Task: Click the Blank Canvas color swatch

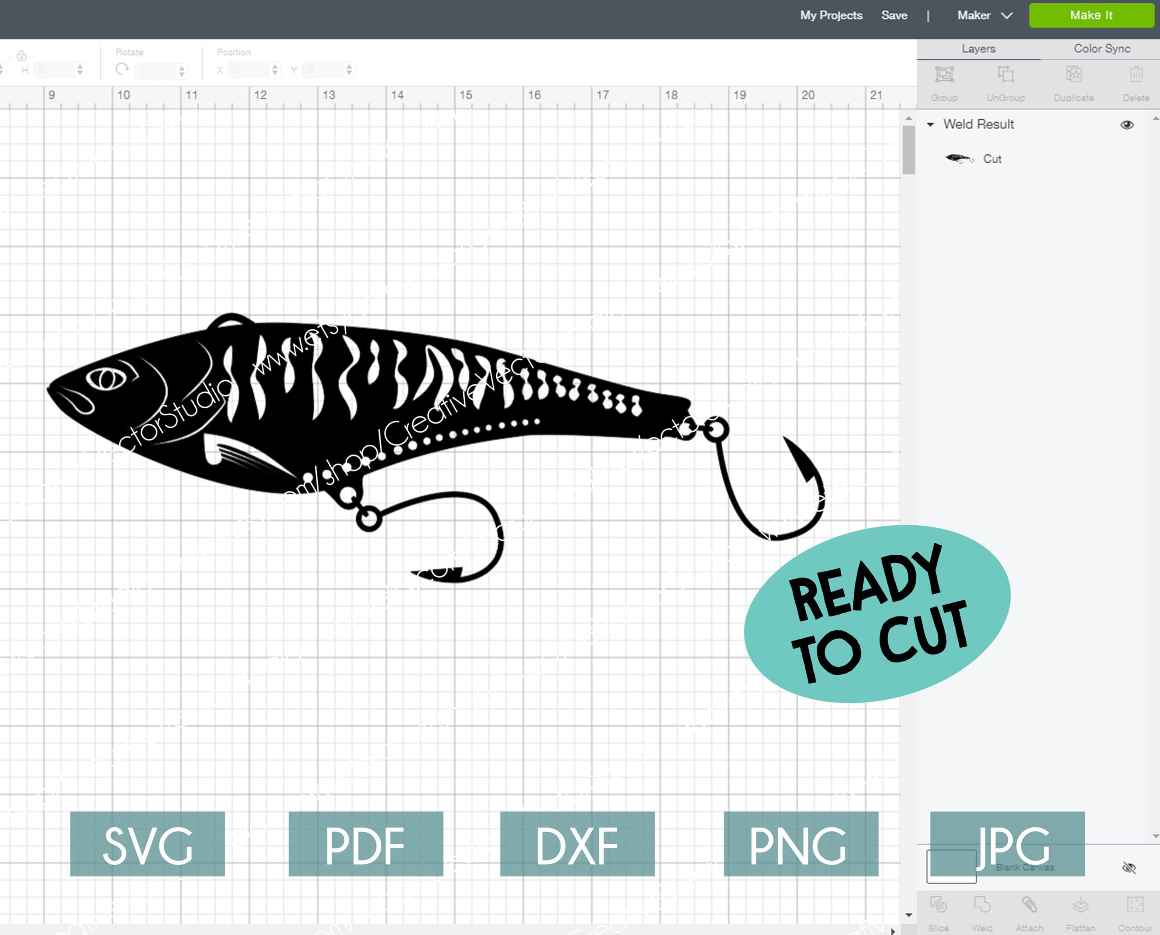Action: (951, 867)
